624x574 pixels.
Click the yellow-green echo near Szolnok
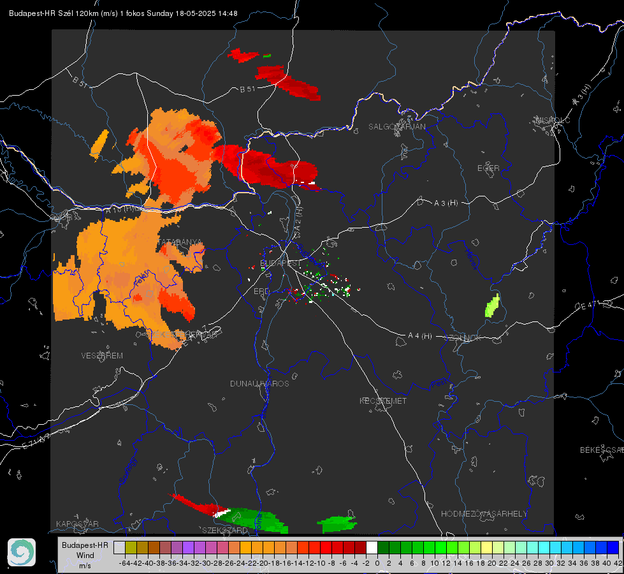(x=493, y=306)
